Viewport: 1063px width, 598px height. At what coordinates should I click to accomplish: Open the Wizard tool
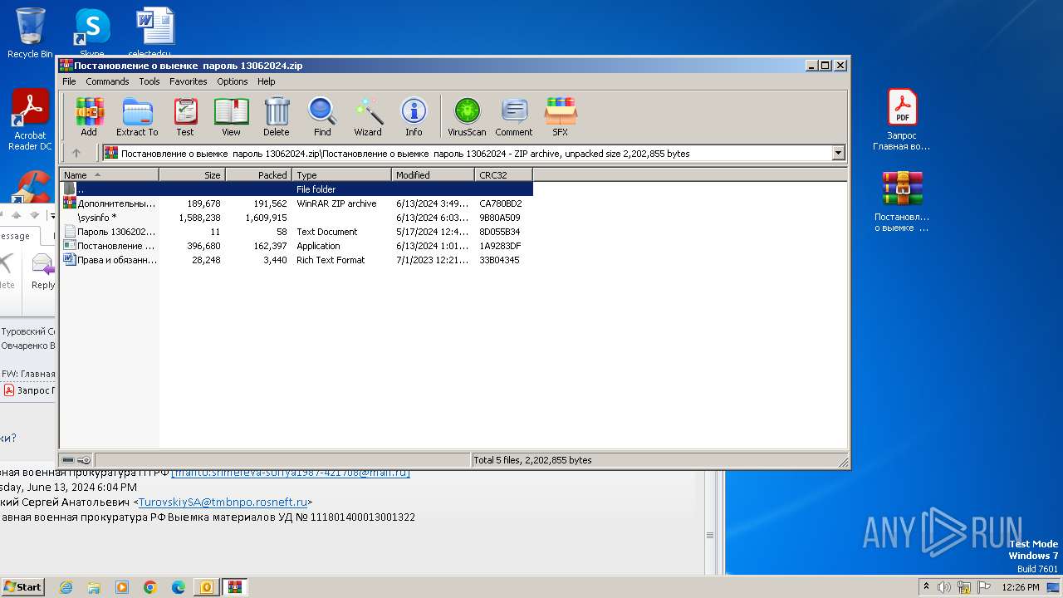point(368,116)
